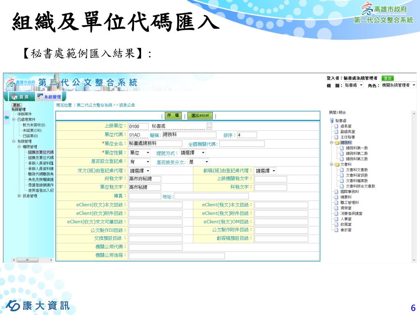420x315 pixels.
Task: Click the page icon beside 處長室
Action: click(336, 126)
